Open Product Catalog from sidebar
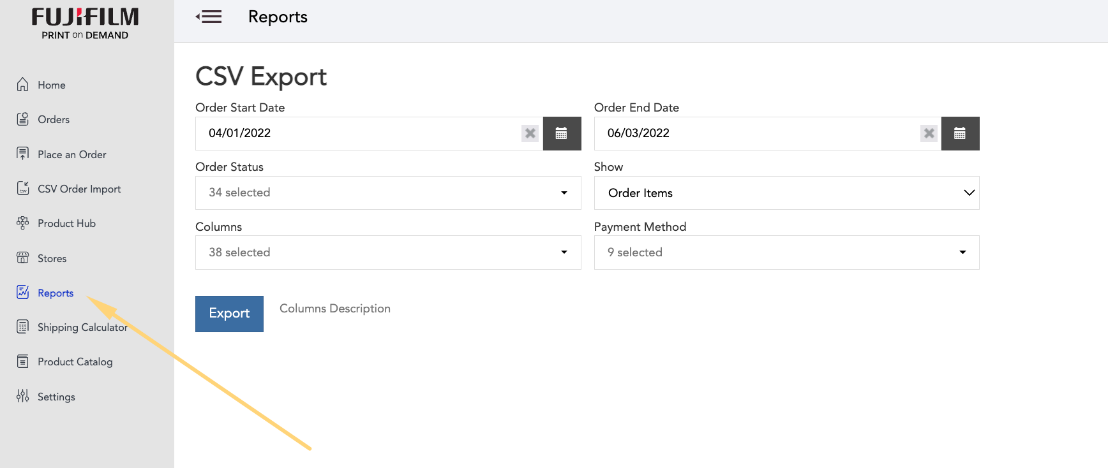Screen dimensions: 1108x468 pyautogui.click(x=75, y=362)
